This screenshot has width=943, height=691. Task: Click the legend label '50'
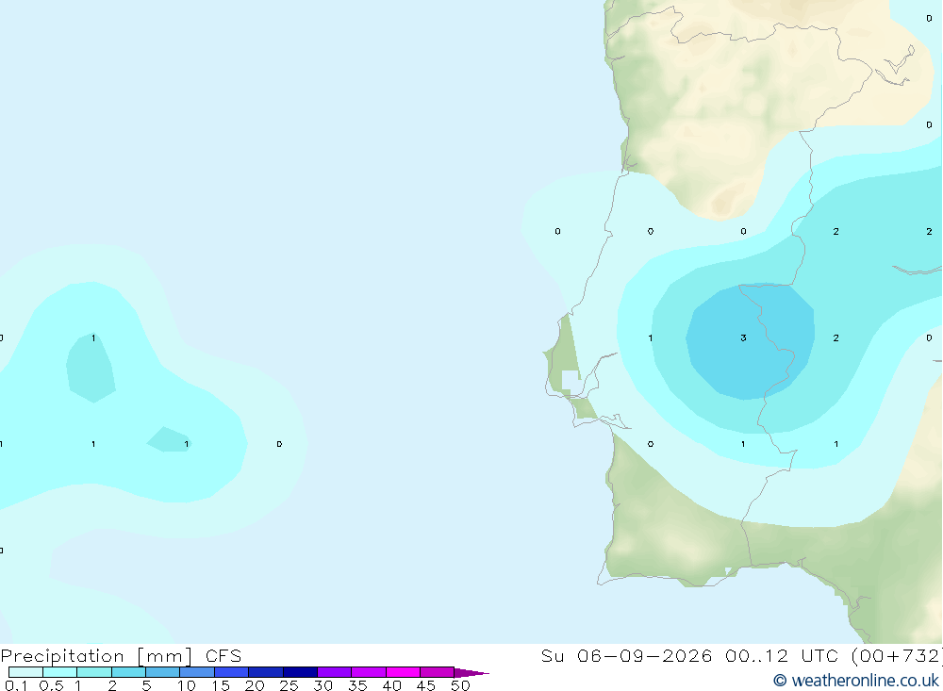460,685
